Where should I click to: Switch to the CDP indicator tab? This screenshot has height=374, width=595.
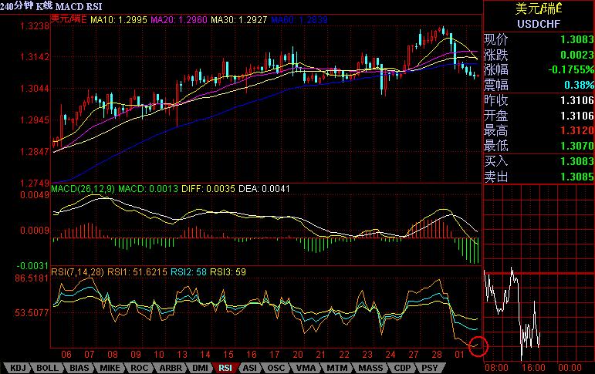(x=402, y=368)
